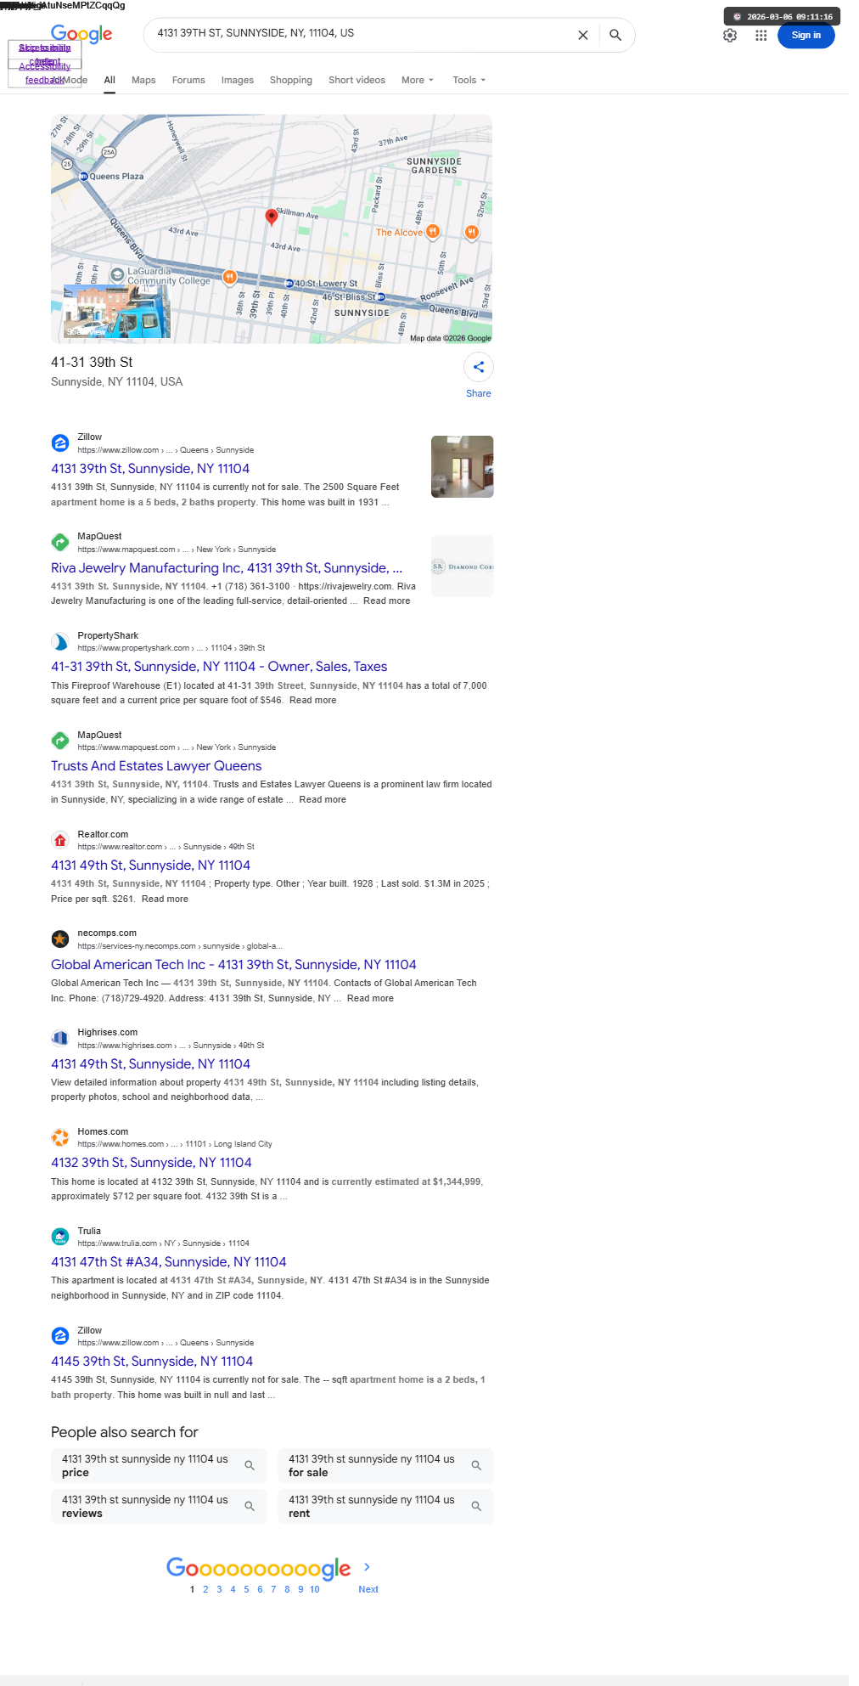
Task: Click the Sign in button
Action: click(x=806, y=36)
